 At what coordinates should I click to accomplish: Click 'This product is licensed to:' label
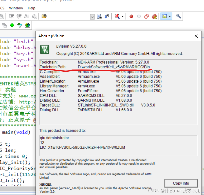click(62, 130)
